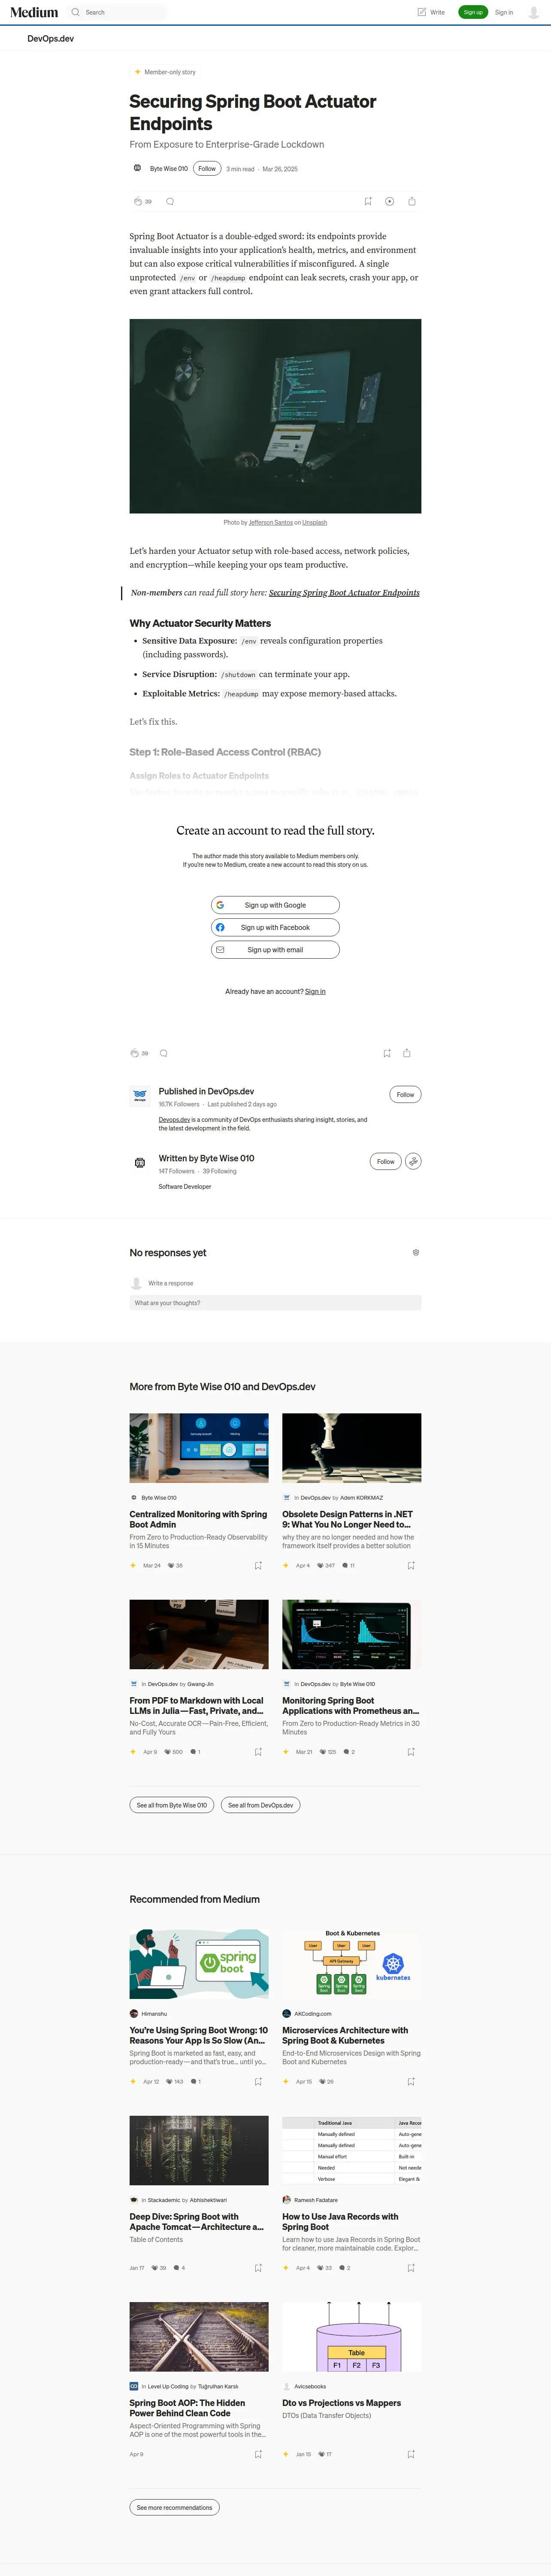Open Dto vs Projections vs Mappers title
The image size is (551, 2576).
click(x=341, y=2403)
